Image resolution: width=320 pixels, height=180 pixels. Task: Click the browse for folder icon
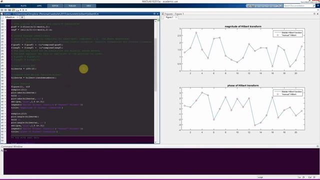[13, 10]
